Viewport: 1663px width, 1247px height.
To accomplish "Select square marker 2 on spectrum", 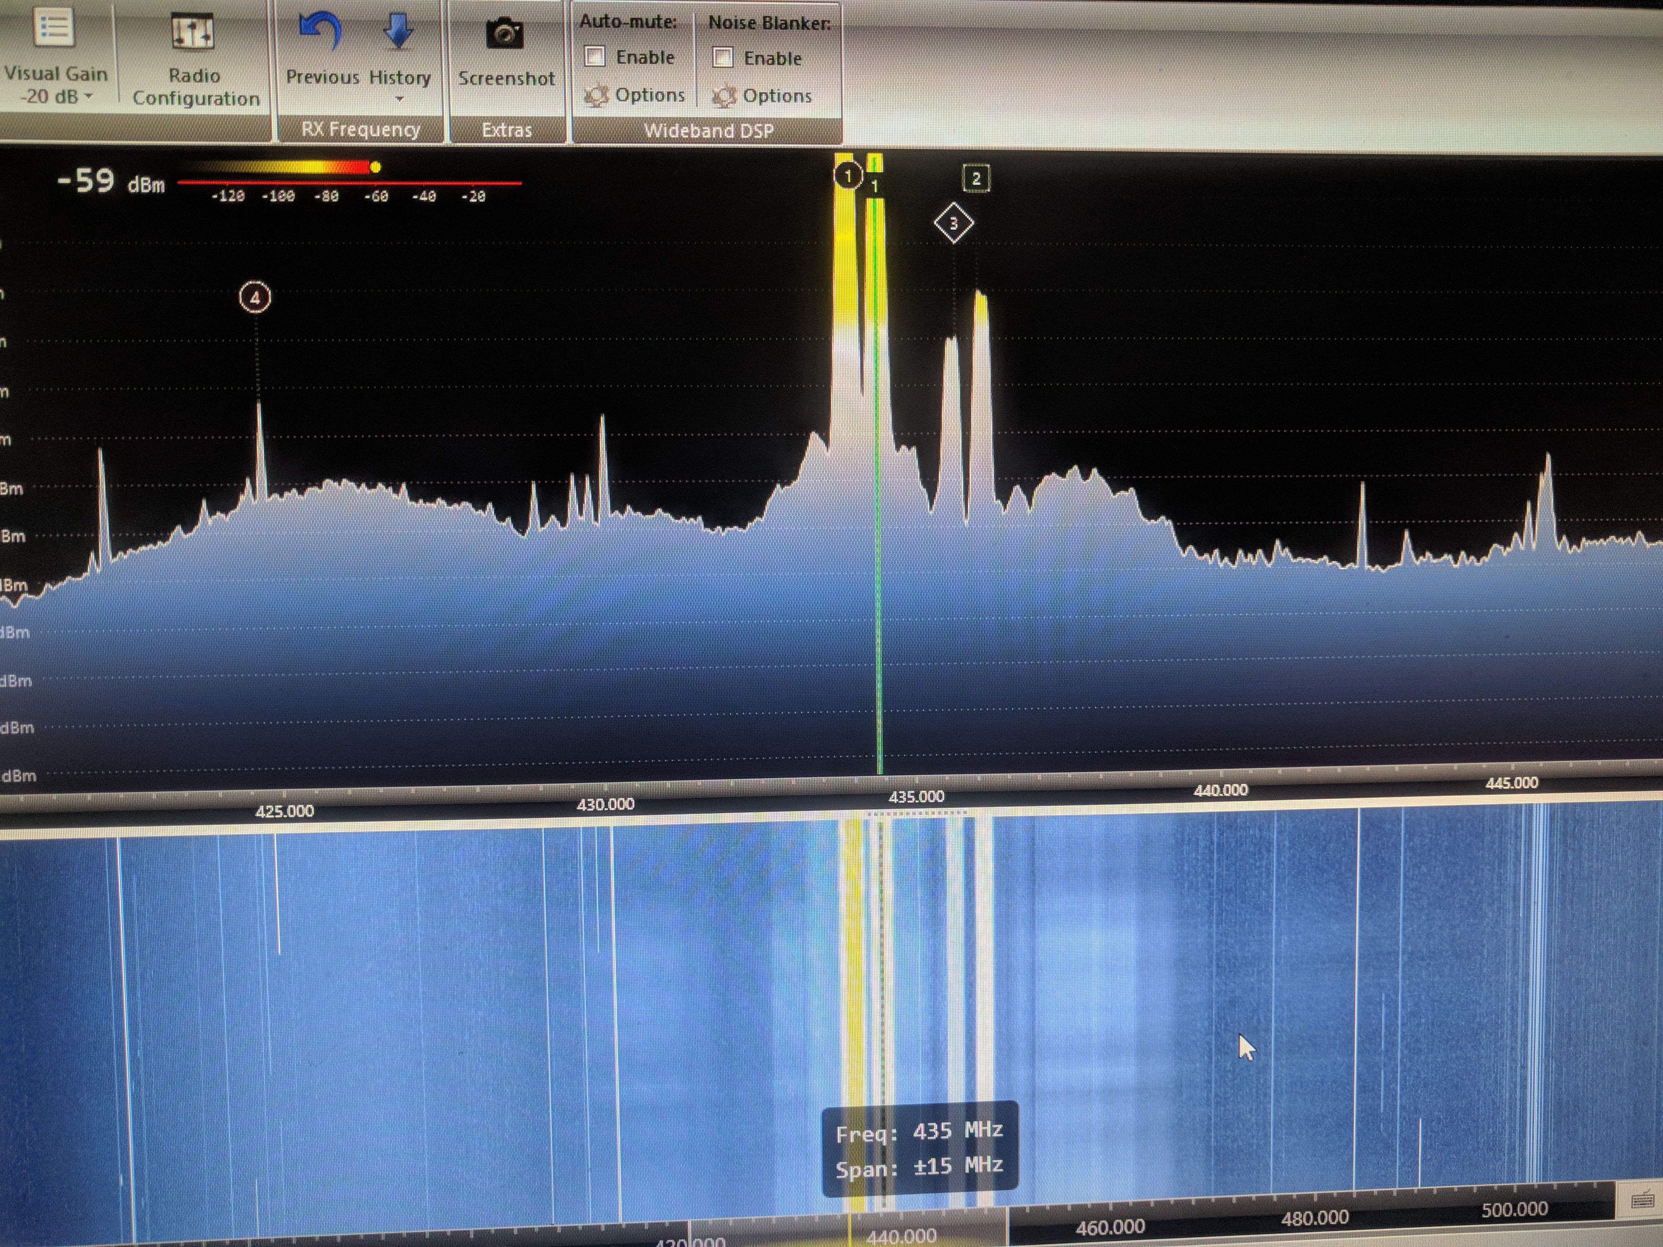I will 976,178.
